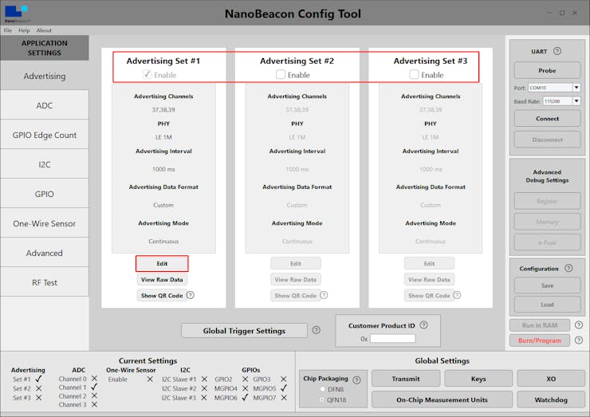The image size is (590, 417).
Task: Open the UART help icon
Action: (557, 51)
